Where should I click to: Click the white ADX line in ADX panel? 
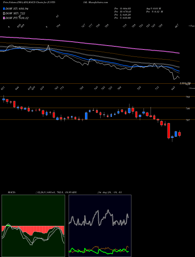99,218
